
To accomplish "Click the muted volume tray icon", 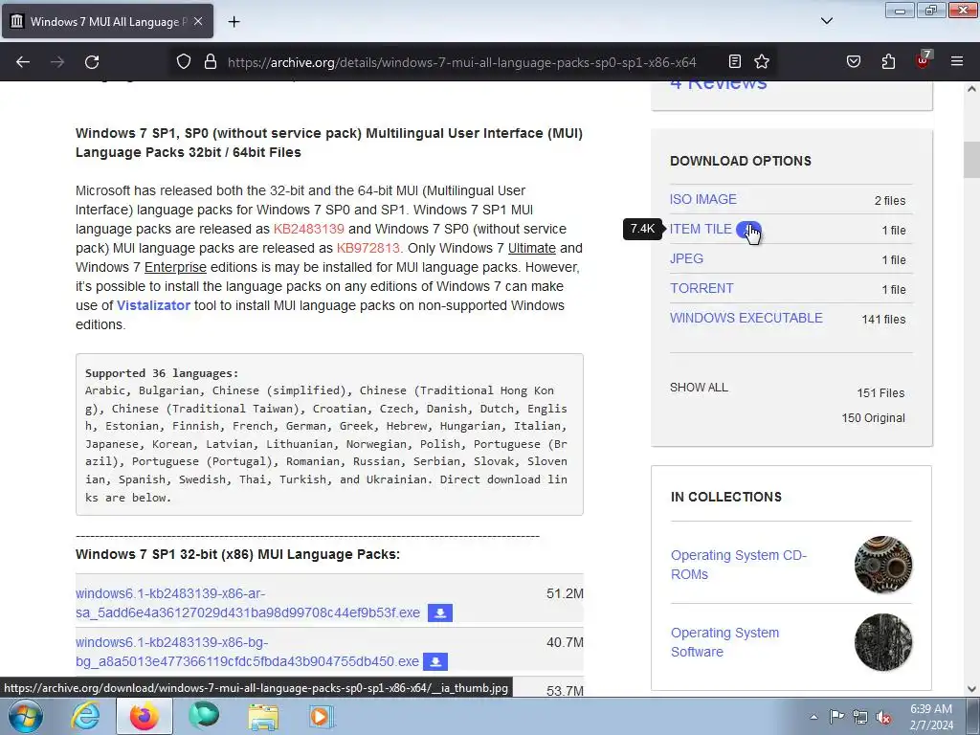I will (883, 718).
